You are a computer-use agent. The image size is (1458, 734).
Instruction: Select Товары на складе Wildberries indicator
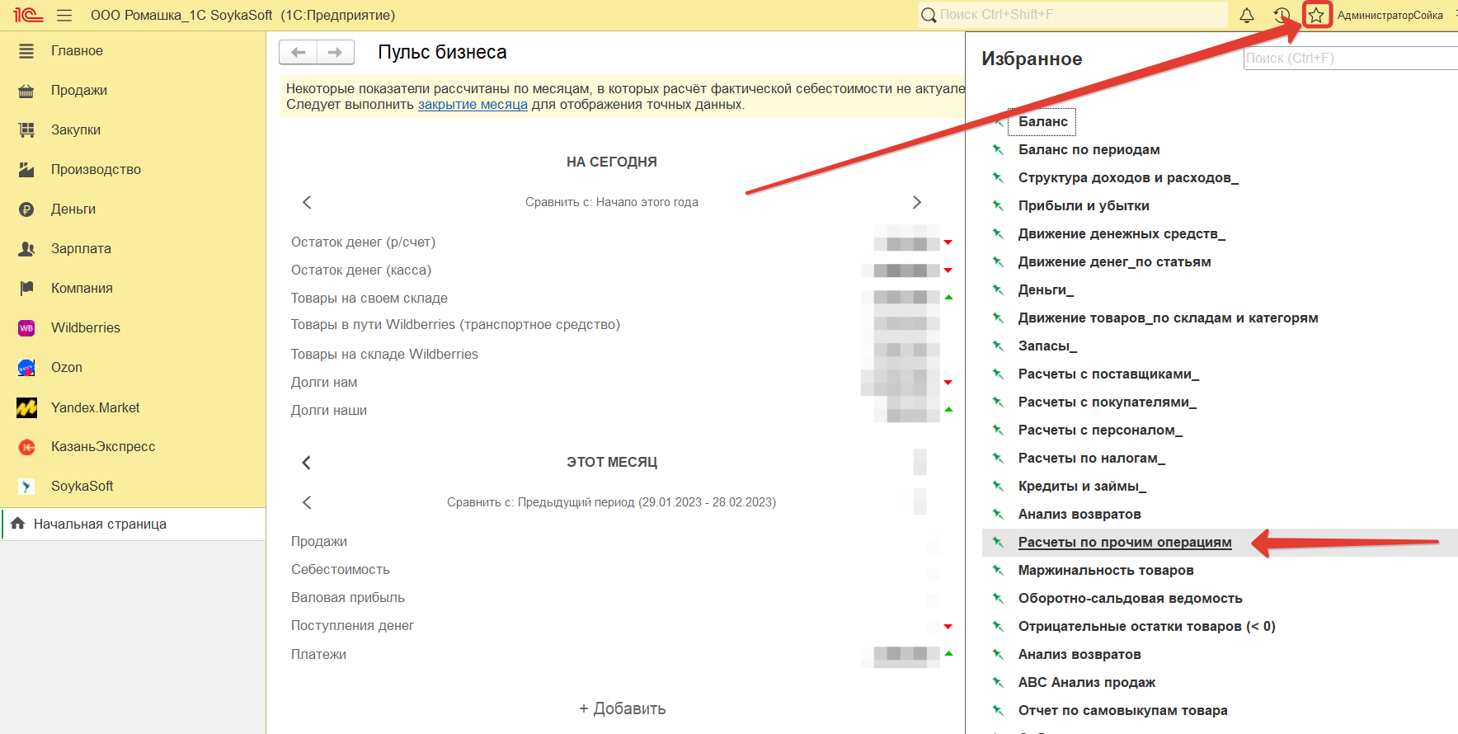[384, 355]
